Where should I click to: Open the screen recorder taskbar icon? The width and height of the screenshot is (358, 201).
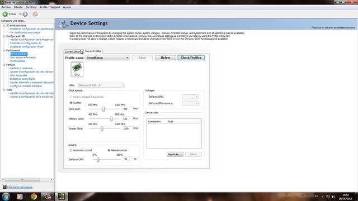tap(48, 197)
